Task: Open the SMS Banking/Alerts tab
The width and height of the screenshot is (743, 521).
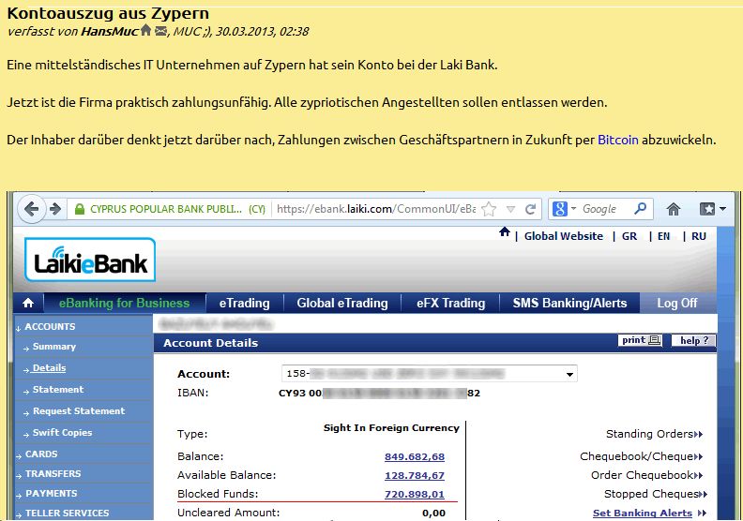Action: (x=569, y=303)
